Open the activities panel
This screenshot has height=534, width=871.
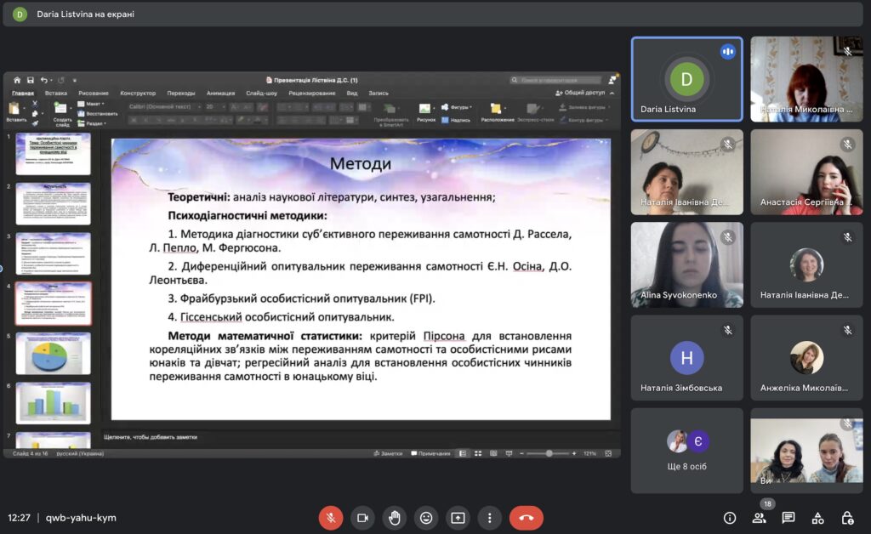coord(817,518)
